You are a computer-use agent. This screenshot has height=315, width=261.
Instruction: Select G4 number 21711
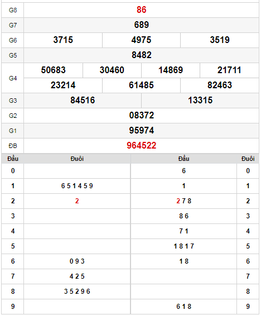pyautogui.click(x=229, y=70)
